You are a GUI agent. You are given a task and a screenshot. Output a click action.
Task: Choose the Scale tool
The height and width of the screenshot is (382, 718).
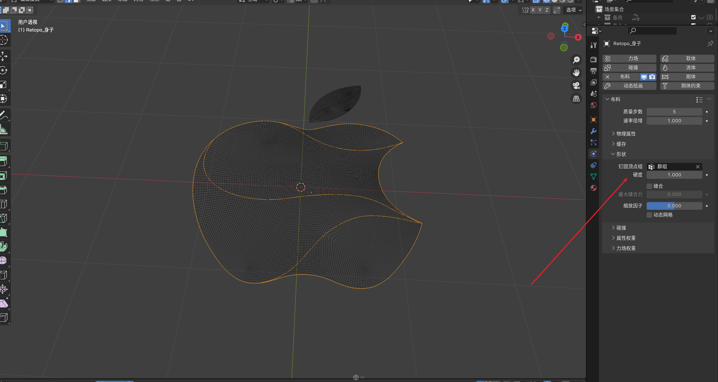tap(4, 85)
